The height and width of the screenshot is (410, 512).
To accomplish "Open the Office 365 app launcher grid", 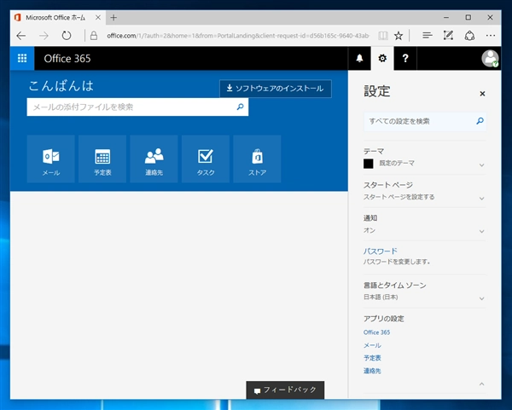I will point(22,58).
